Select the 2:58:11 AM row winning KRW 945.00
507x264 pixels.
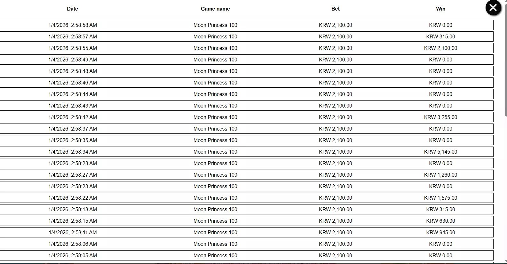(x=247, y=232)
